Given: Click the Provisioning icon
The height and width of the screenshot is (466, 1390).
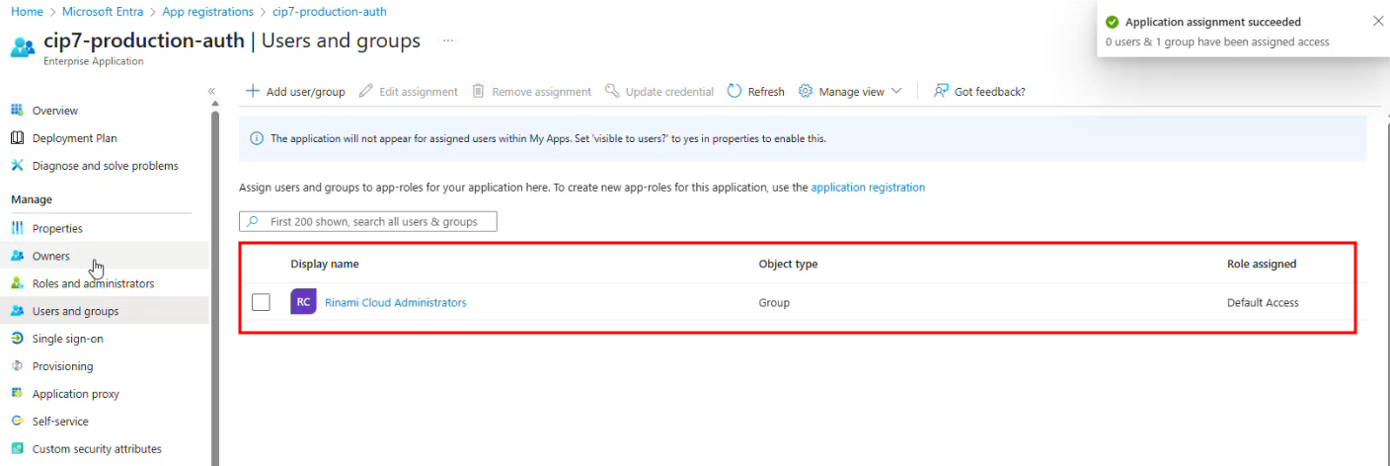Looking at the screenshot, I should click(17, 366).
